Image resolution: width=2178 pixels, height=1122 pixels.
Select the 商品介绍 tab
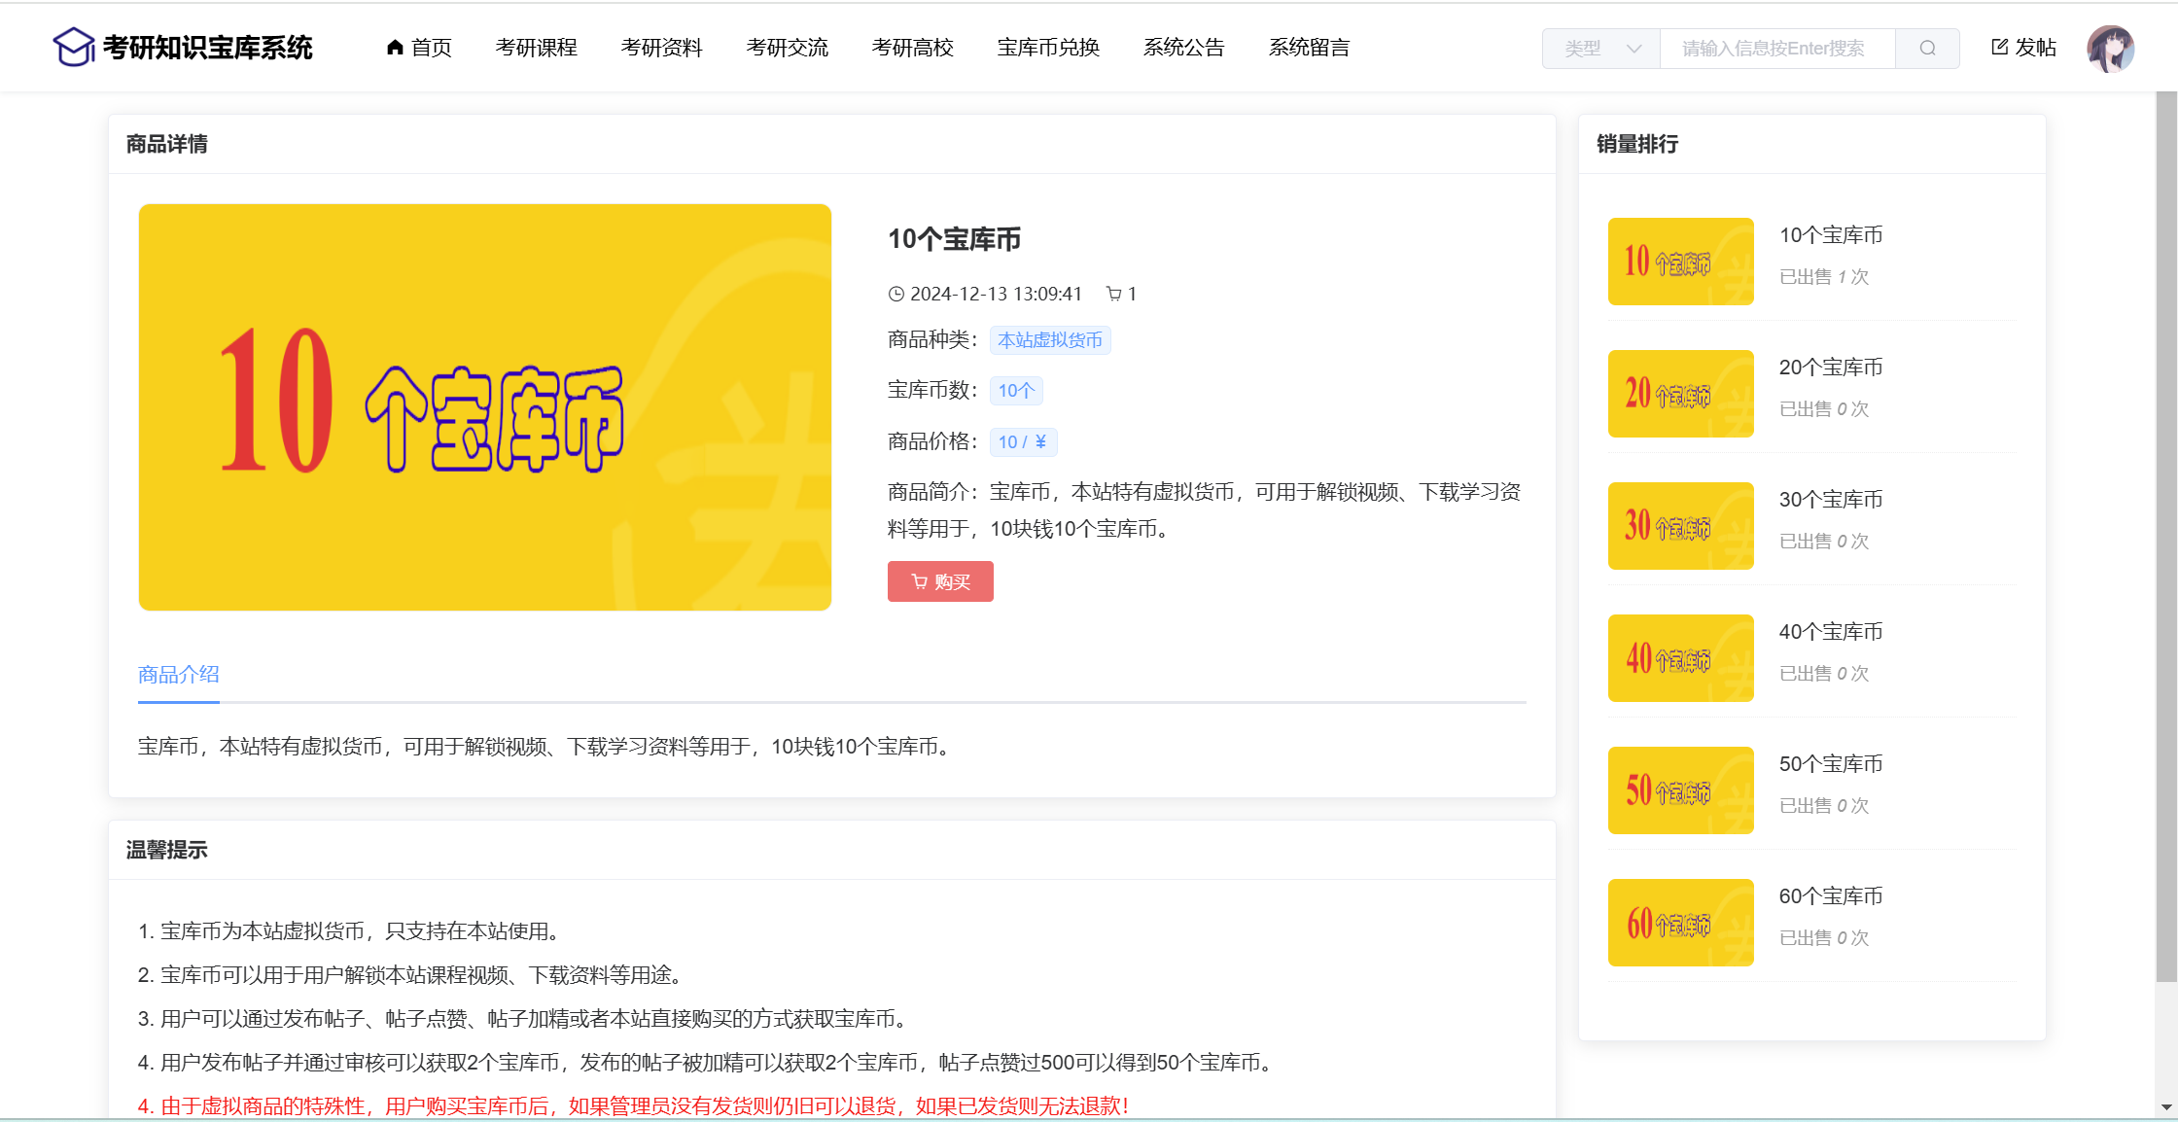179,675
